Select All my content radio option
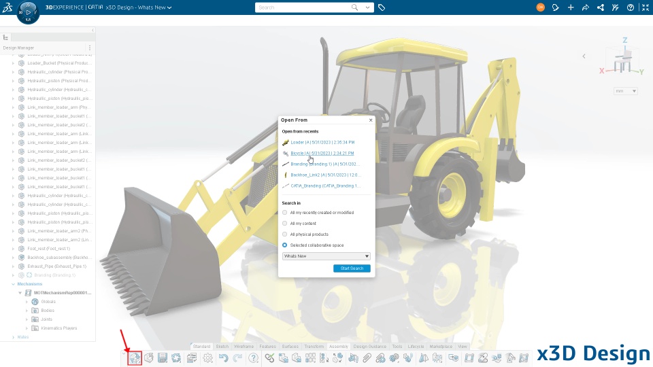 [x=285, y=224]
